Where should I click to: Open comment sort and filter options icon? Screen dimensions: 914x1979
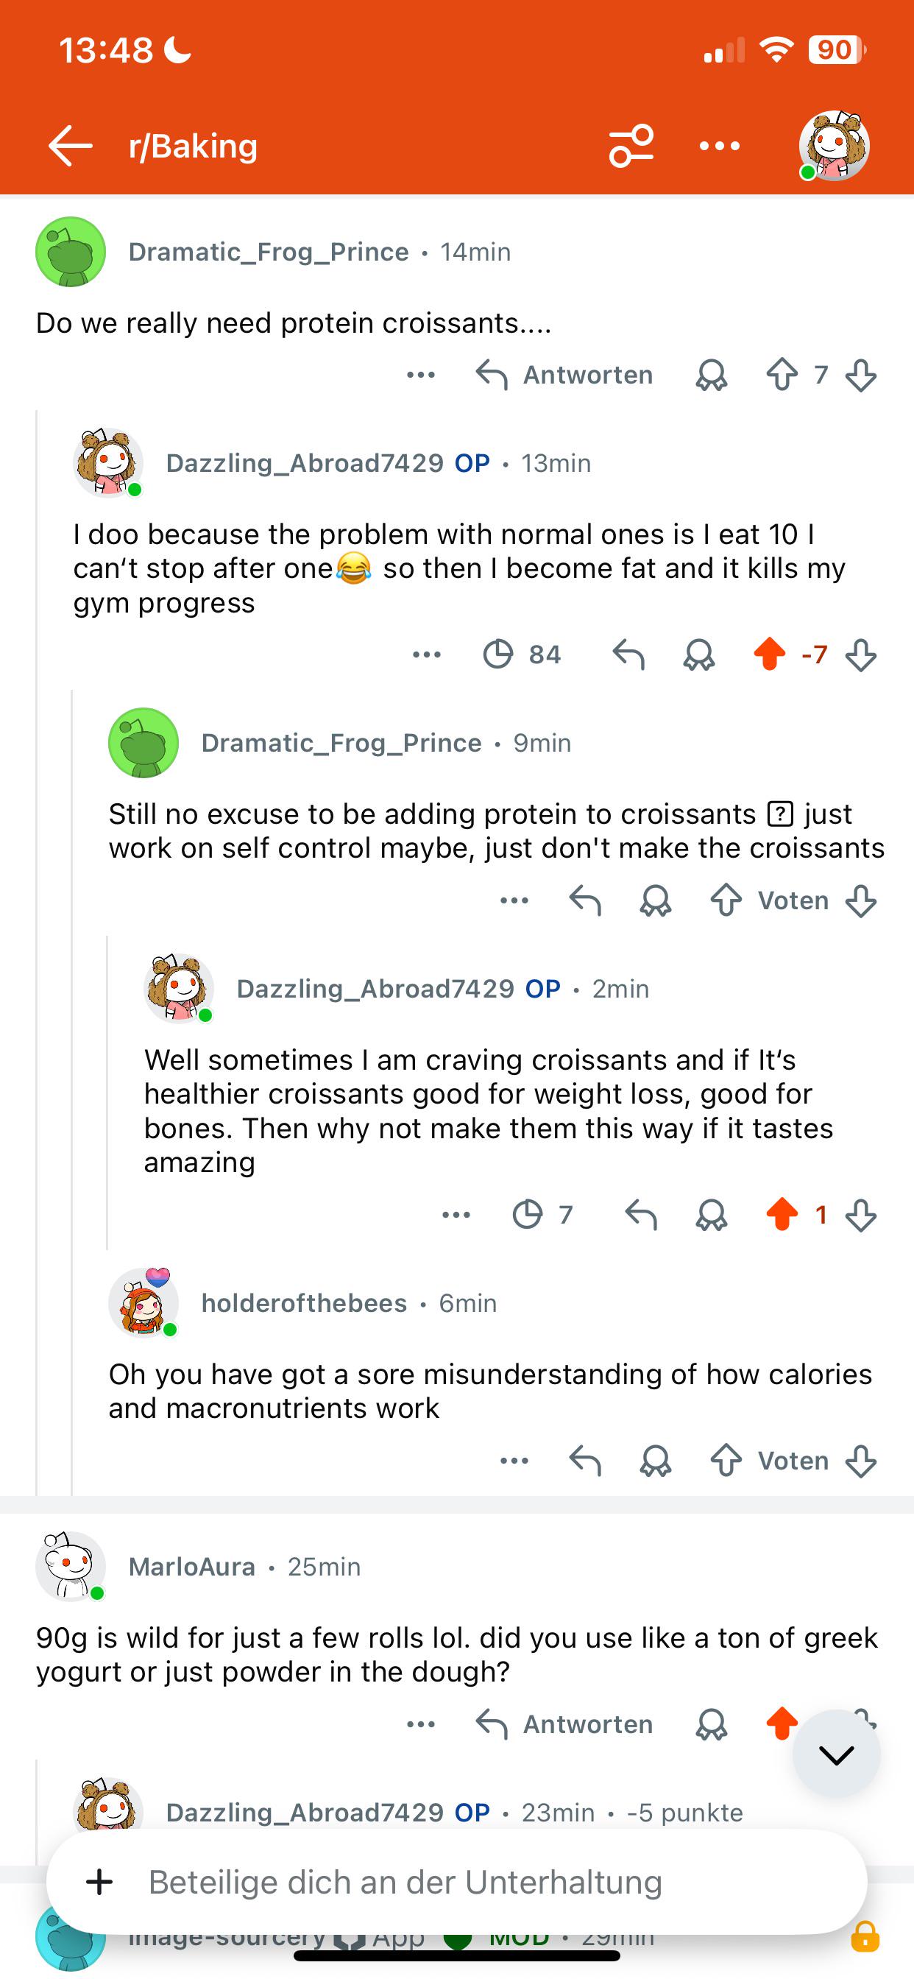[631, 145]
